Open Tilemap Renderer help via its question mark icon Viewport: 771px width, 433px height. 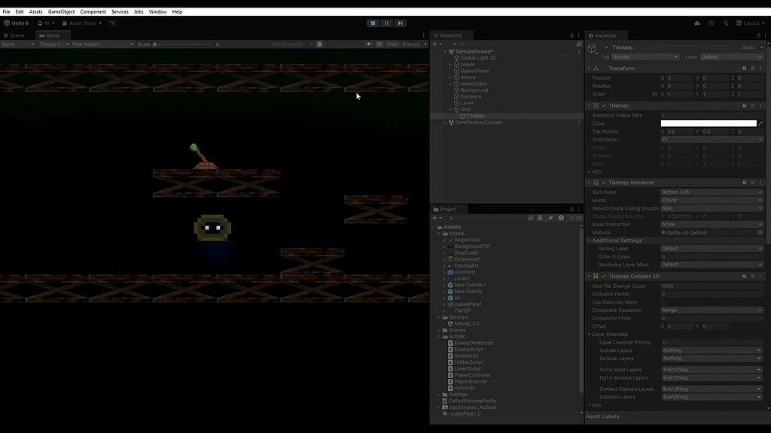[x=745, y=182]
